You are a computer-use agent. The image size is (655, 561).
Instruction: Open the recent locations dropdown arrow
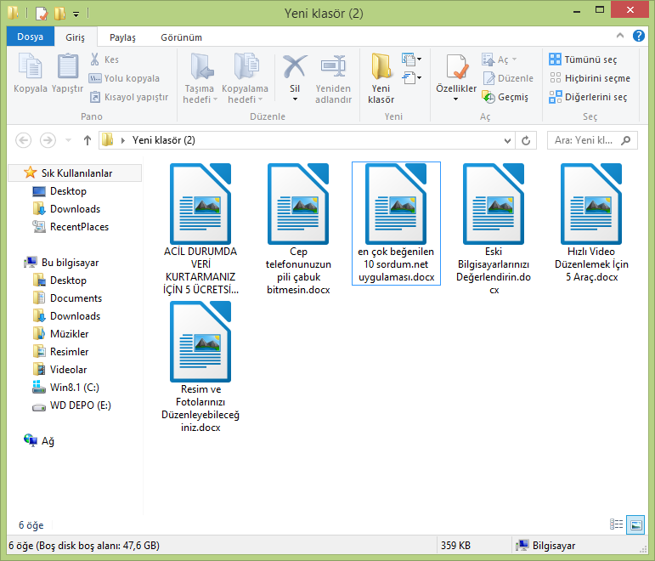[x=69, y=140]
